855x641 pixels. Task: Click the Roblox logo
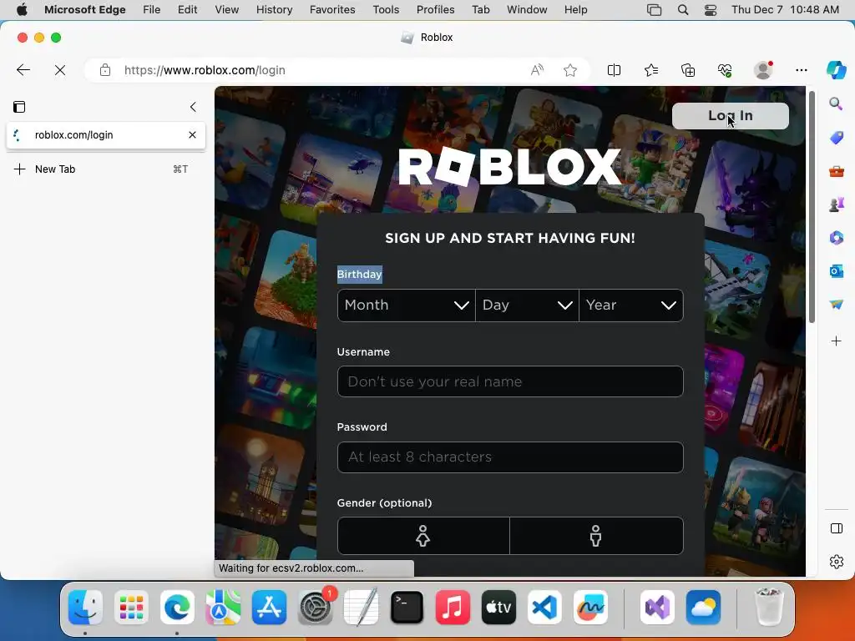[x=510, y=166]
